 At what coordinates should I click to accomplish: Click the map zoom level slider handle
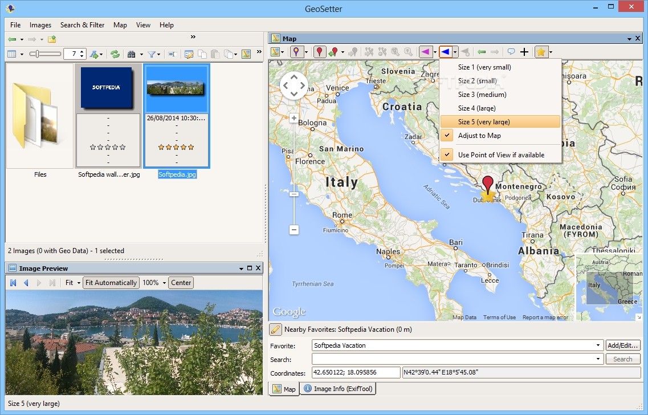pyautogui.click(x=294, y=194)
